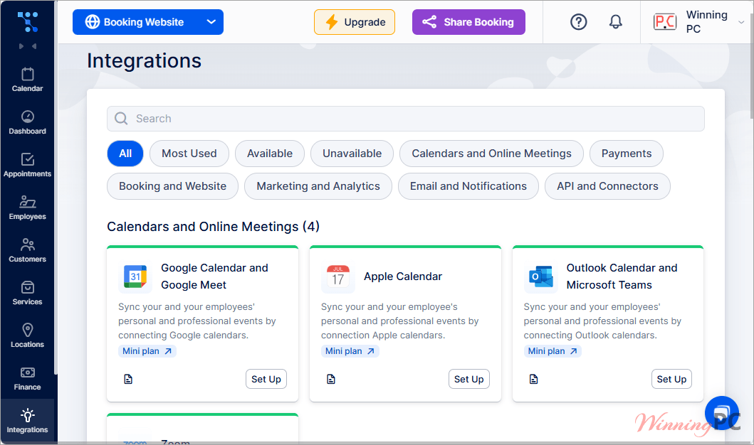Set Up Google Calendar and Google Meet
The image size is (754, 445).
266,379
